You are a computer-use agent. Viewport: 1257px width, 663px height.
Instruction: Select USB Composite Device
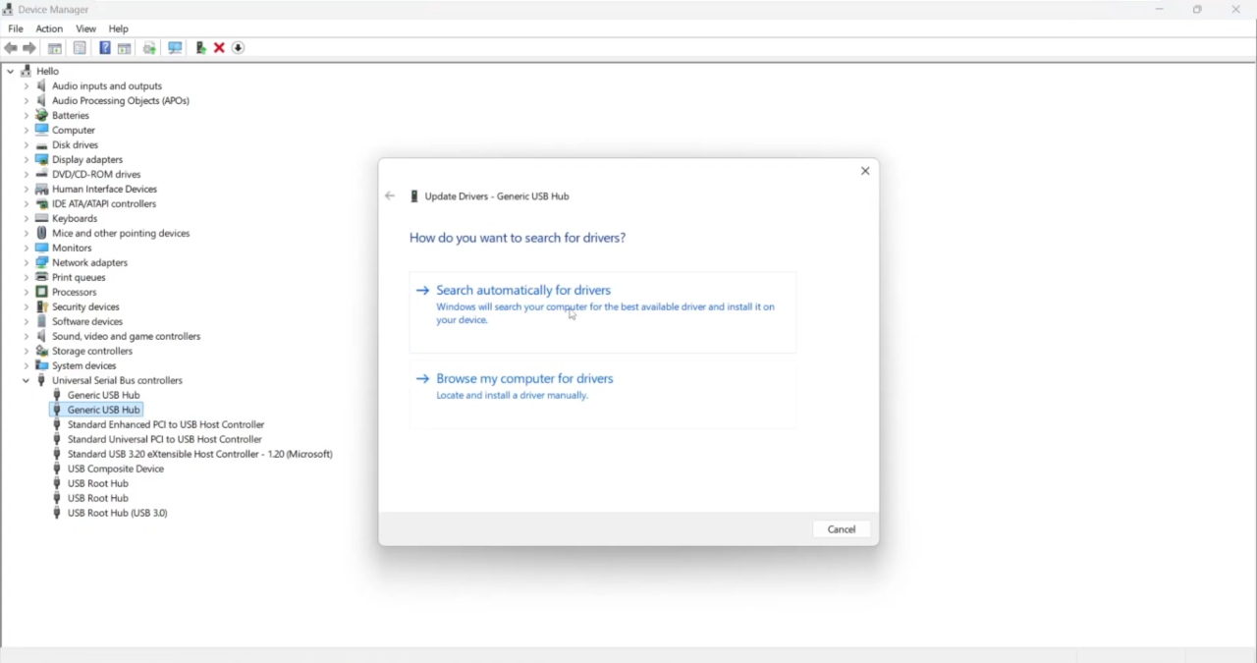(116, 469)
